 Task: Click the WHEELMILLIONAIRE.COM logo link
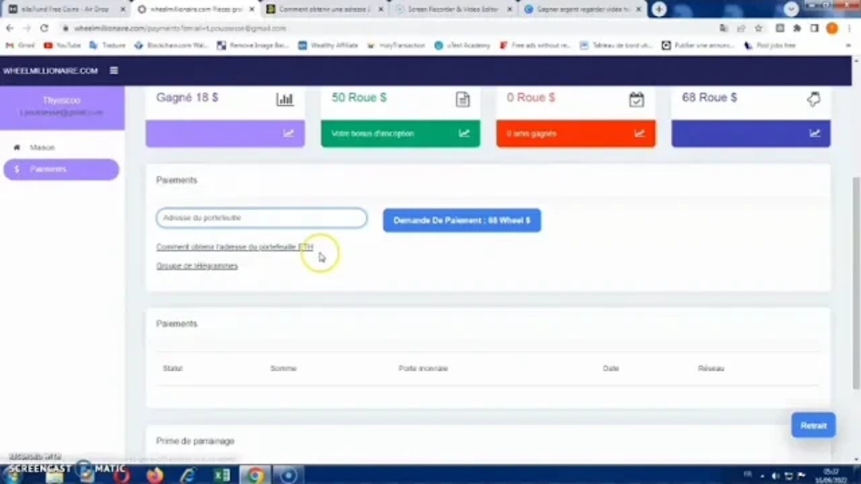coord(50,71)
